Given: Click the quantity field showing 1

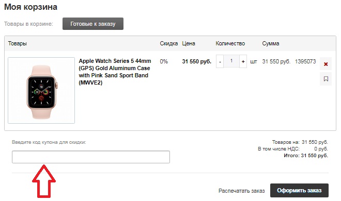Looking at the screenshot, I should [231, 61].
